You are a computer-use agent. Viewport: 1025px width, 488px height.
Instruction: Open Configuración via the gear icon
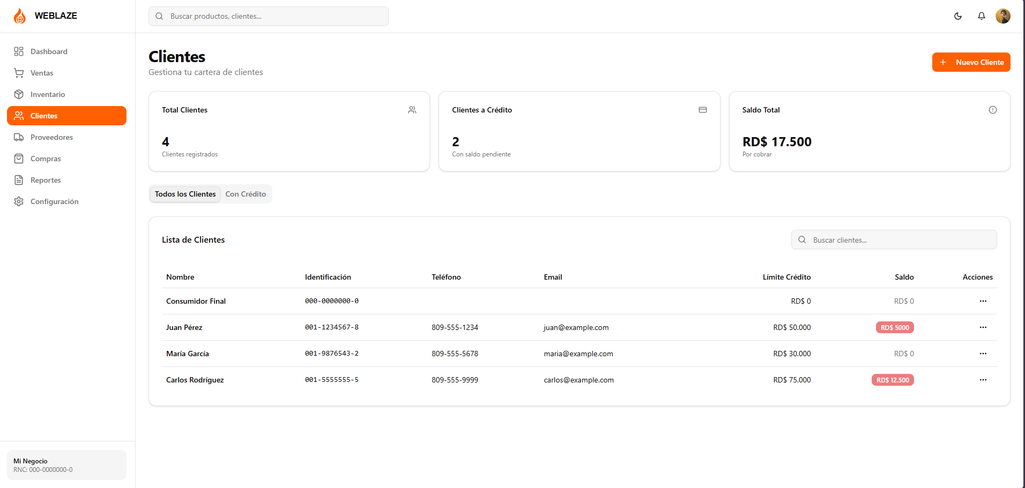pos(19,201)
